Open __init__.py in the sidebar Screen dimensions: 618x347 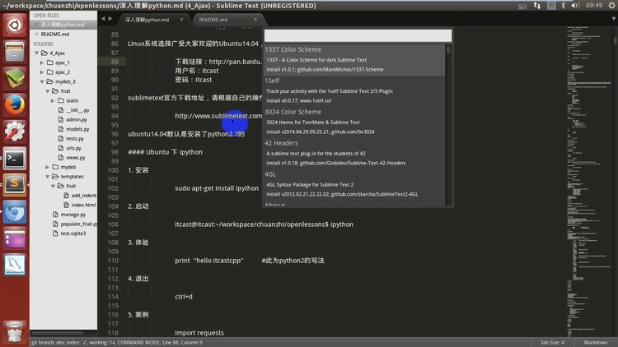point(77,110)
